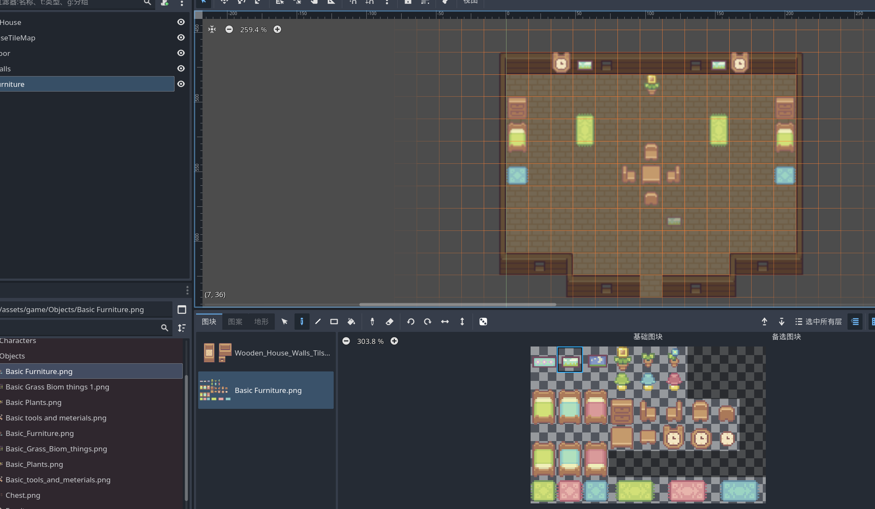Select the tile picker eyedropper tool
The height and width of the screenshot is (509, 875).
coord(372,322)
